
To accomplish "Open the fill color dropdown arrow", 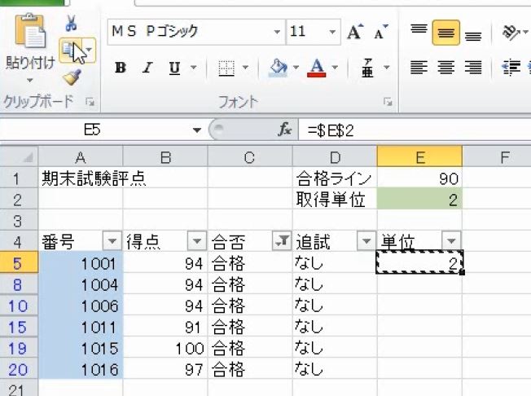I will pos(296,68).
